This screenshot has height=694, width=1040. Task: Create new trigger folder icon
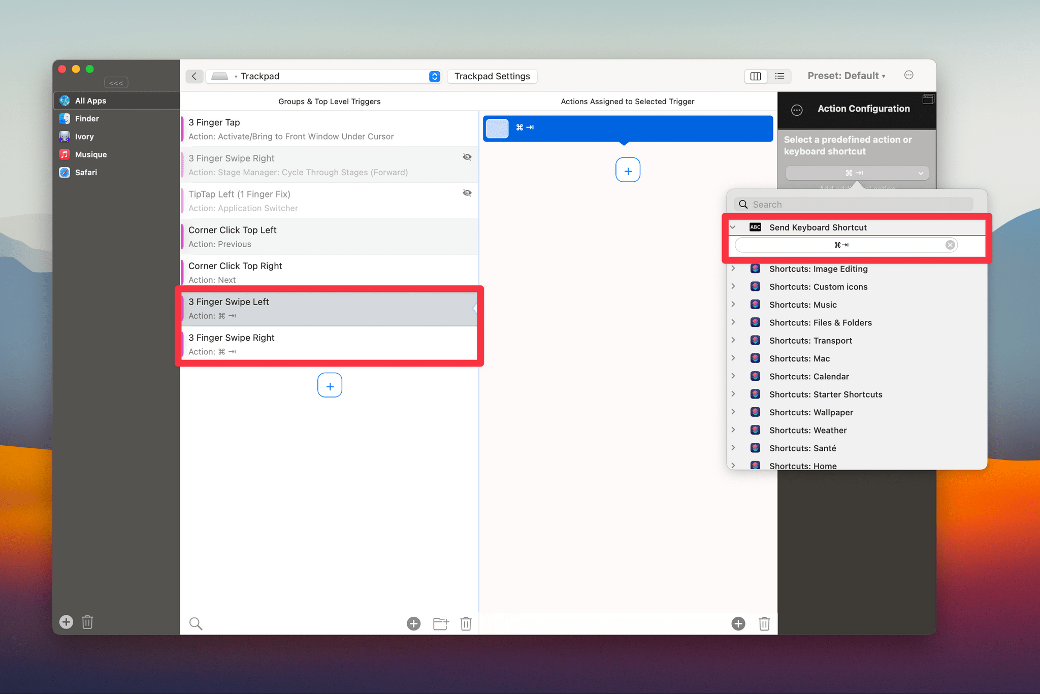(x=441, y=623)
